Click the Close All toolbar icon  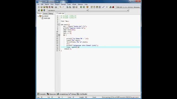52,7
